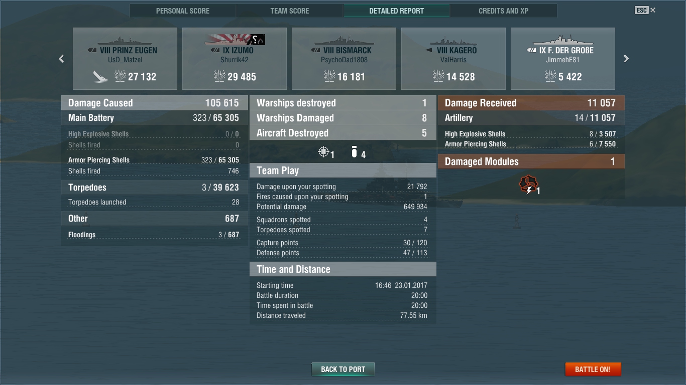Click the damage icon on F. der Große card
Viewport: 686px width, 385px height.
pos(550,76)
